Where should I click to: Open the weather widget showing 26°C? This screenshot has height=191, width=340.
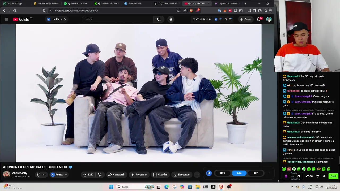coord(13,187)
